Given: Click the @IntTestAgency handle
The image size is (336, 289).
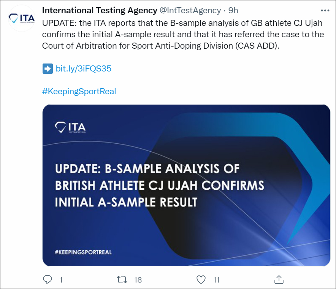Looking at the screenshot, I should point(190,10).
